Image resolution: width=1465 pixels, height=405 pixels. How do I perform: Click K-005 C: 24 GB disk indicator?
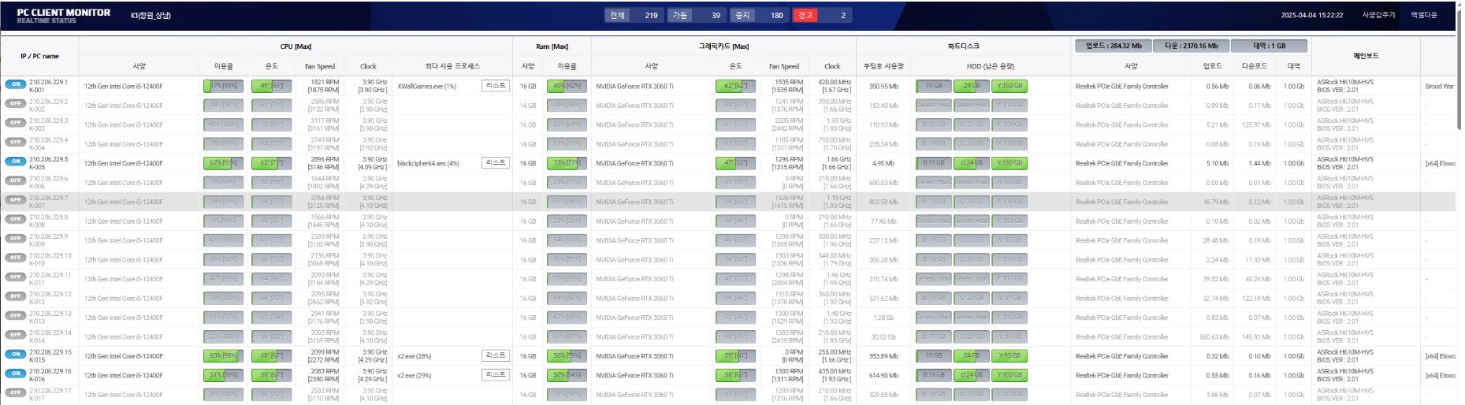click(971, 163)
